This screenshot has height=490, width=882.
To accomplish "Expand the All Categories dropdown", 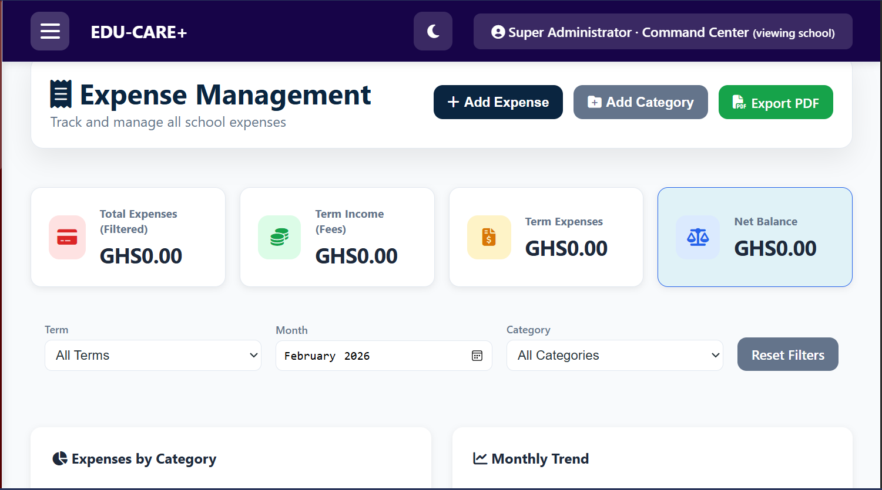I will [x=615, y=356].
